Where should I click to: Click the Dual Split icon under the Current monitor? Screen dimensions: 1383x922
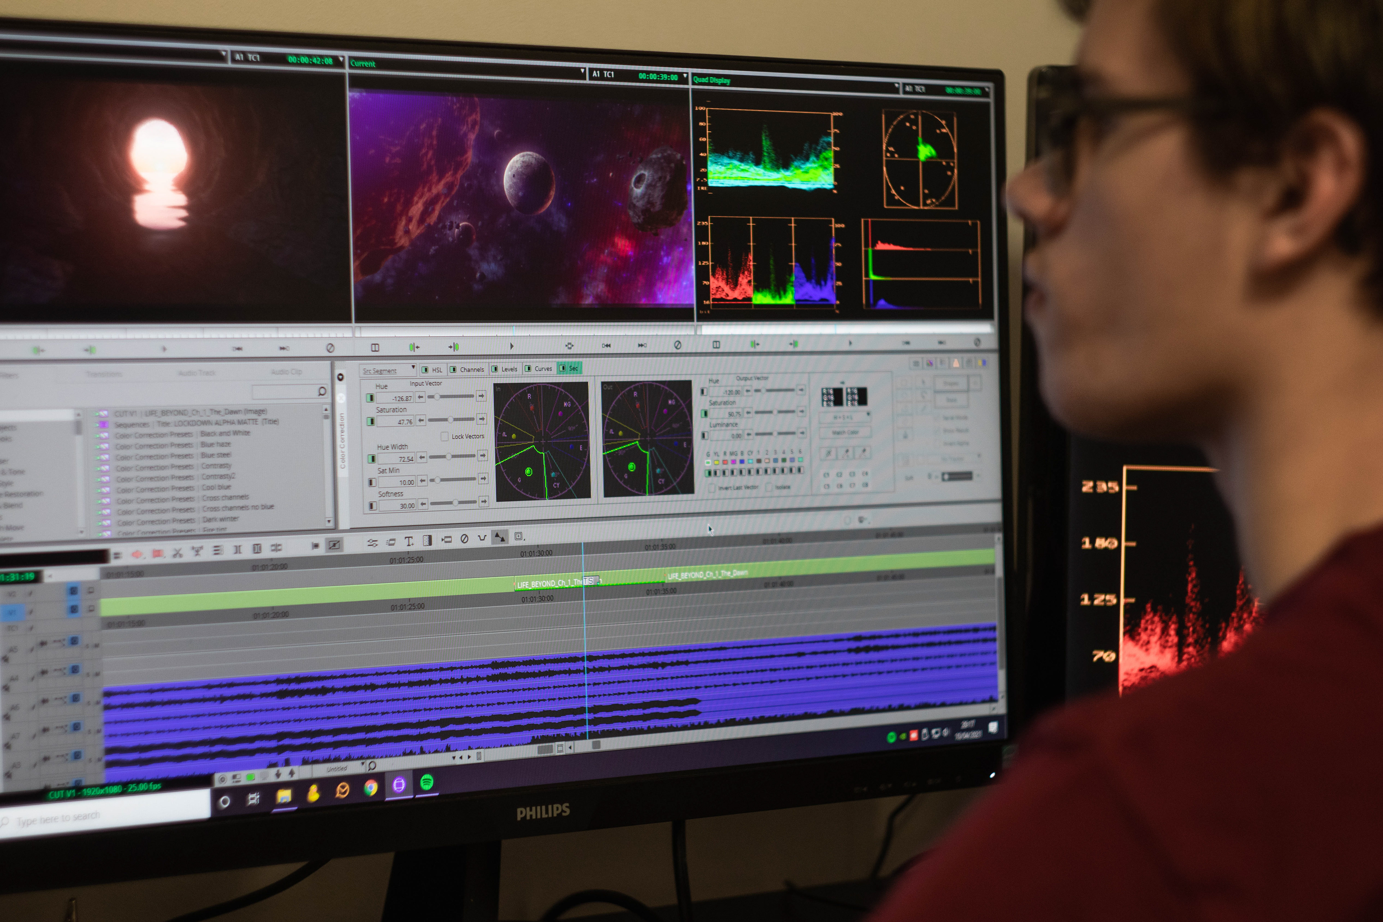pyautogui.click(x=375, y=348)
